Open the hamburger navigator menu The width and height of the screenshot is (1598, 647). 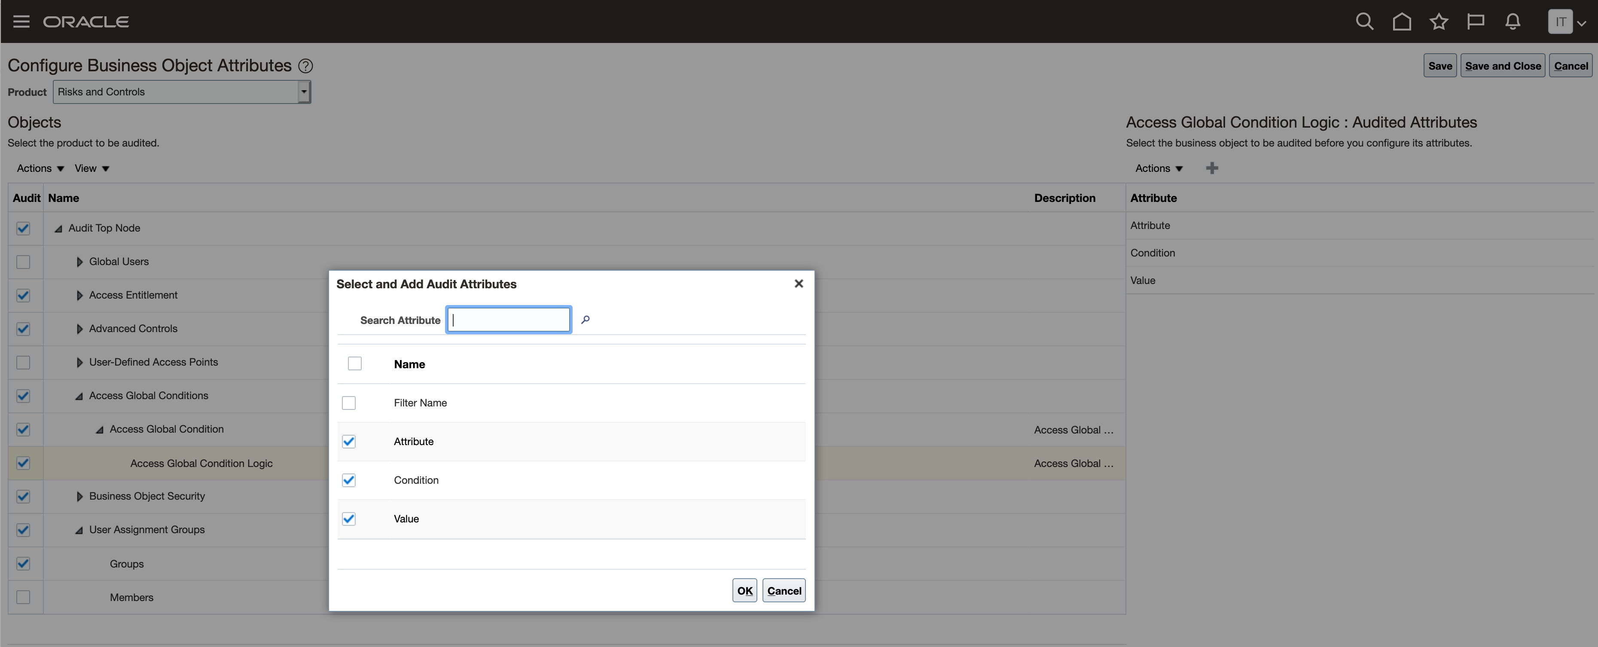pos(21,22)
